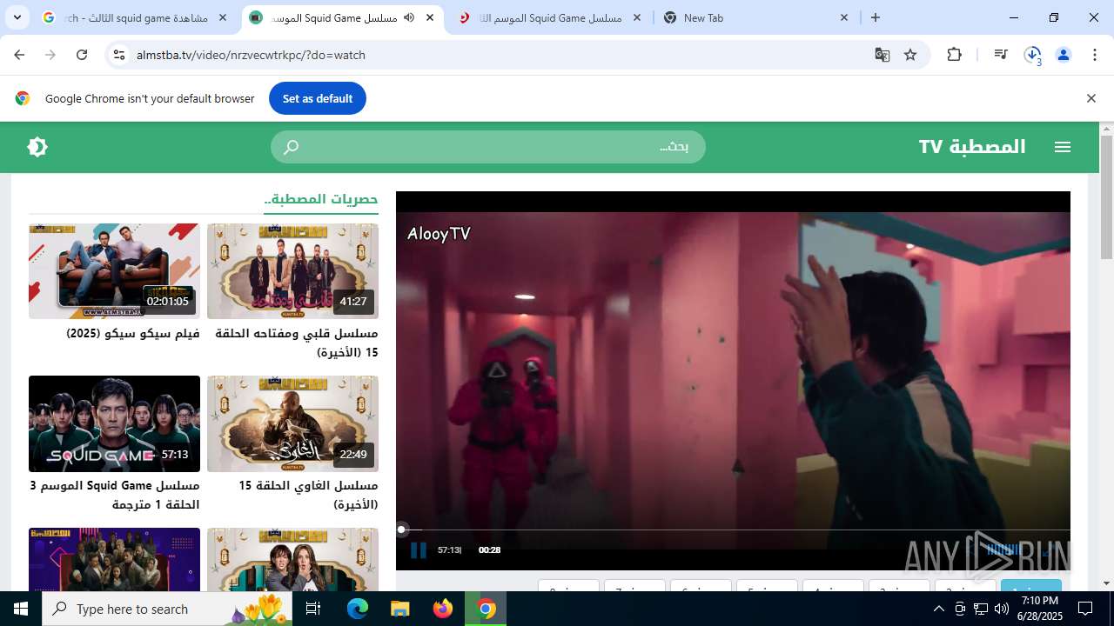The width and height of the screenshot is (1114, 626).
Task: Open the المصطبة TV home logo
Action: pos(972,147)
